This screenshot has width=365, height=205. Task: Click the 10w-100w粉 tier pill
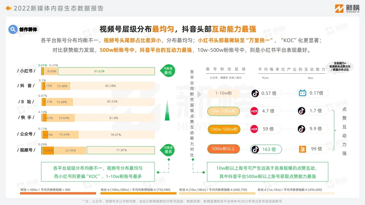click(x=224, y=111)
